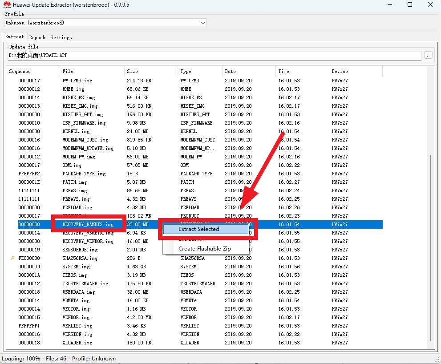The height and width of the screenshot is (364, 441).
Task: Click the highlighted RECOVERY_RAMDIS.img file name
Action: (x=88, y=224)
